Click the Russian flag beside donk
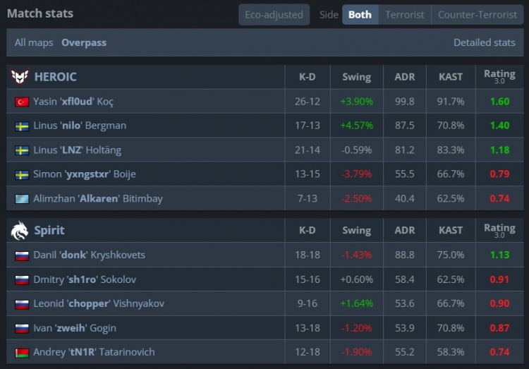 pyautogui.click(x=21, y=255)
